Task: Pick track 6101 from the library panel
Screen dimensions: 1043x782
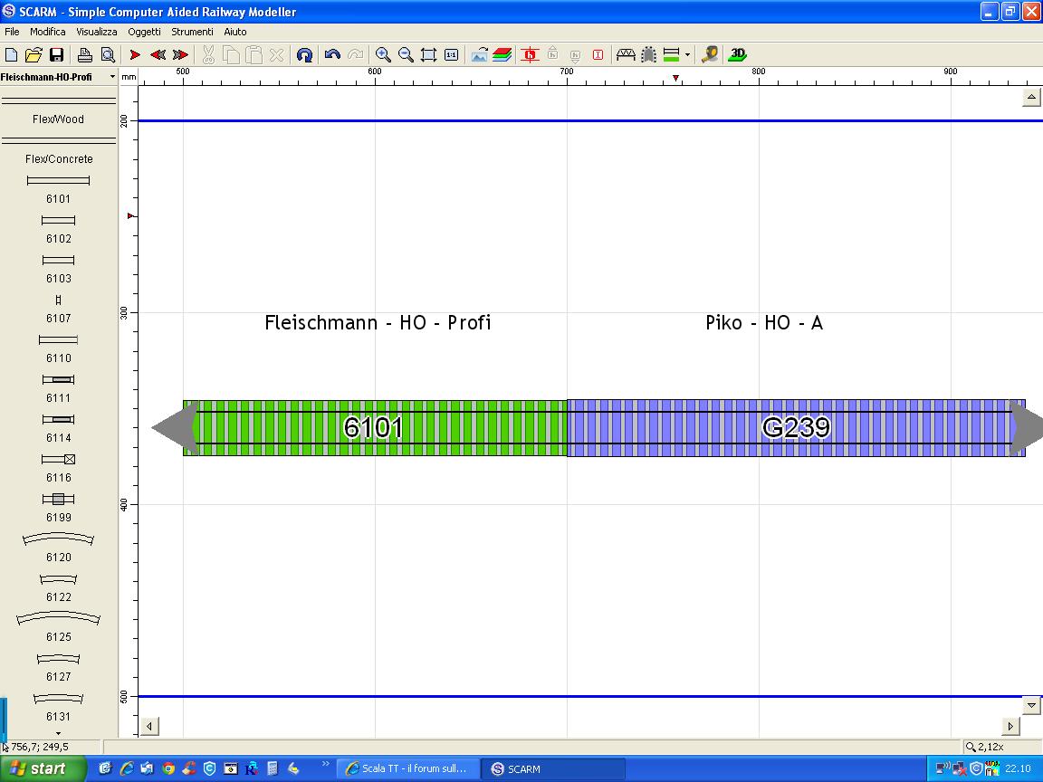Action: (59, 189)
